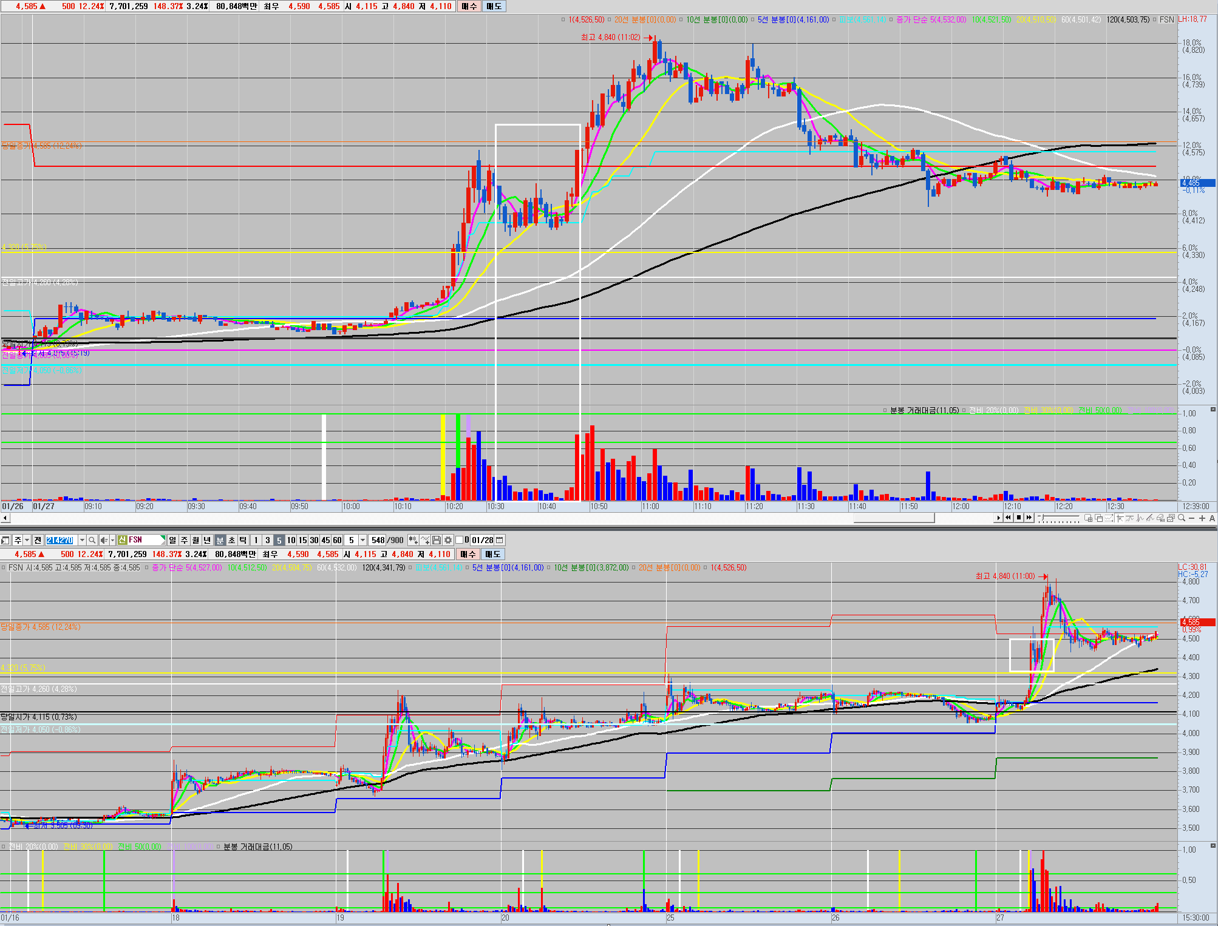Toggle the D checkbox next to the date
Viewport: 1218px width, 926px height.
(460, 540)
